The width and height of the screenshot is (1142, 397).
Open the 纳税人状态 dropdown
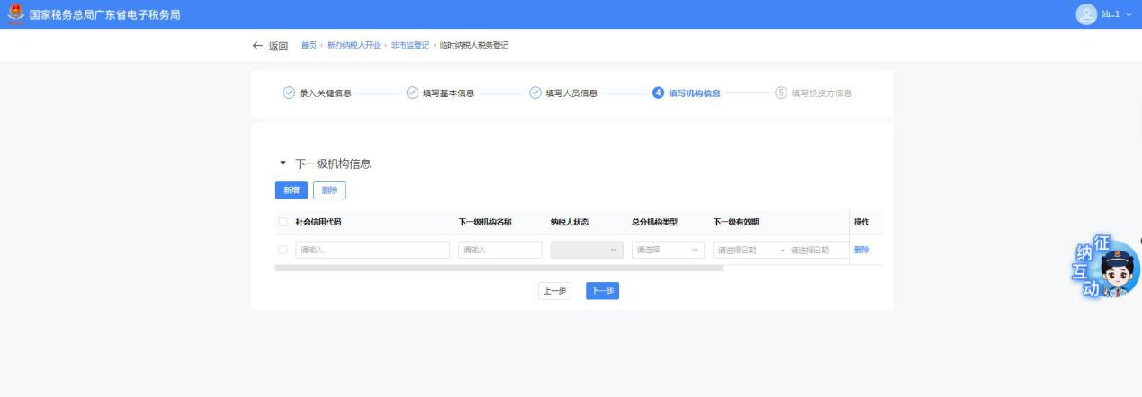pos(587,250)
